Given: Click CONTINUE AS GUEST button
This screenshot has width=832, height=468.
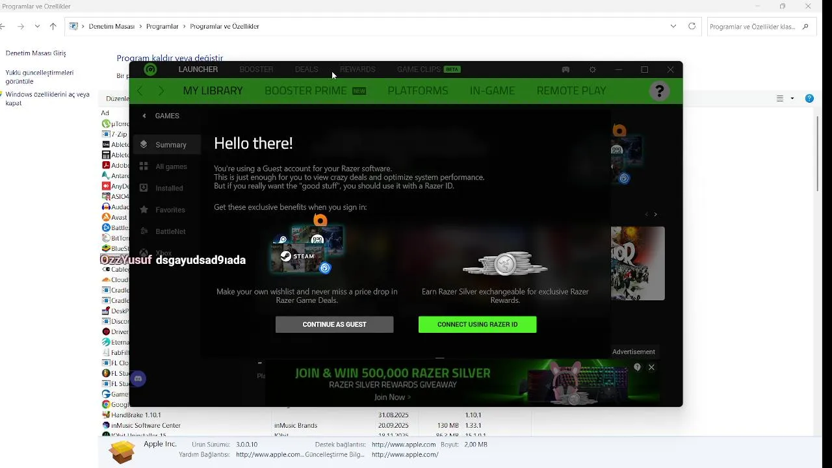Looking at the screenshot, I should [334, 324].
